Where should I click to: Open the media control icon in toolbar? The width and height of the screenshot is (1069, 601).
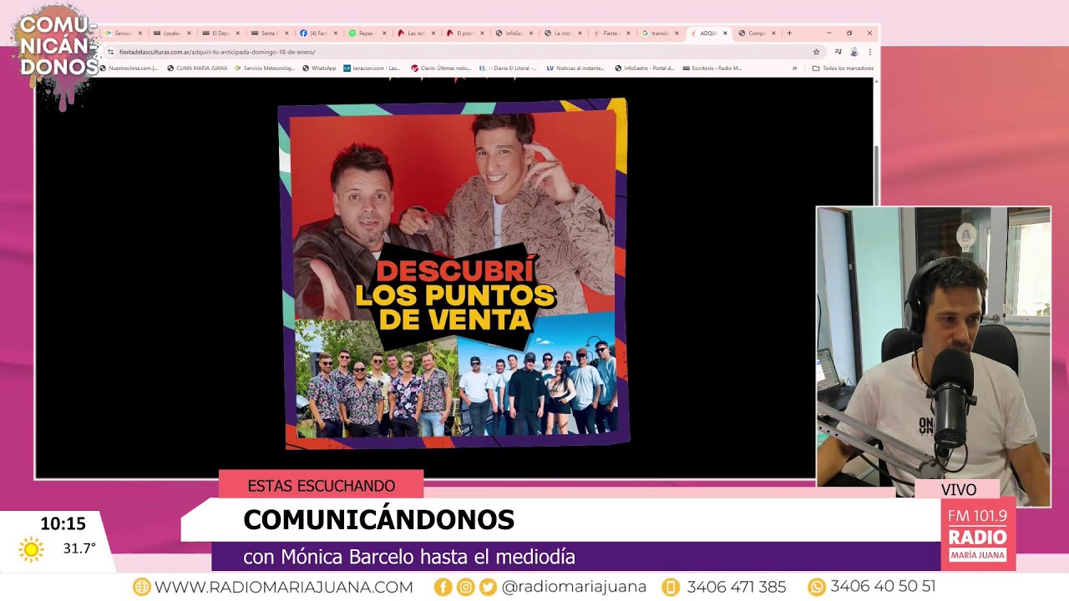[x=838, y=52]
